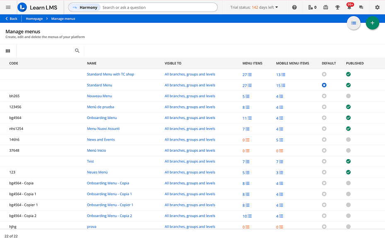The image size is (385, 241).
Task: Sort by the NAME column header
Action: [x=92, y=63]
